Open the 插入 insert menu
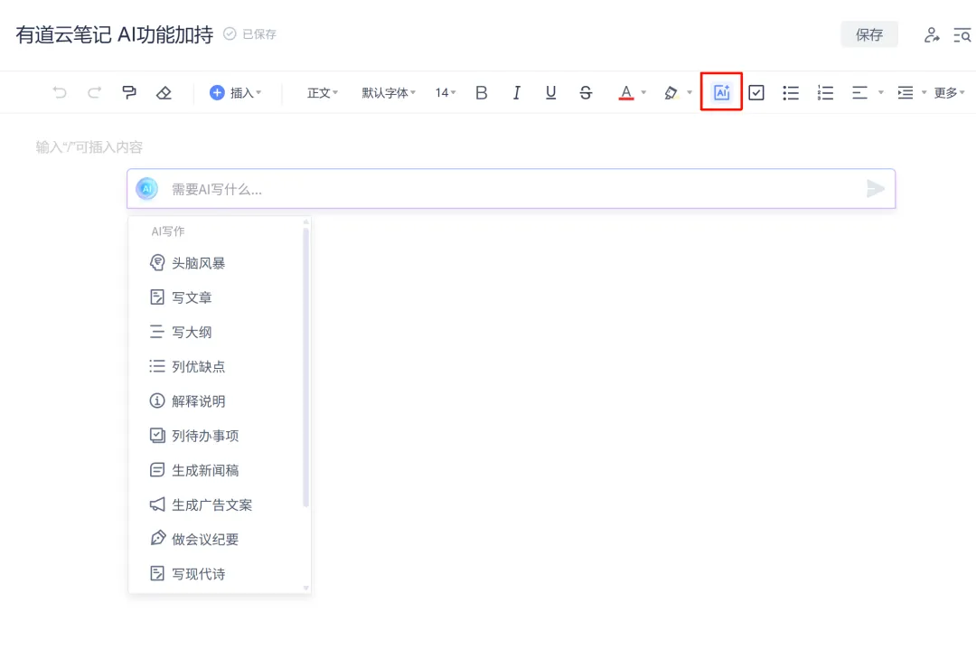The width and height of the screenshot is (976, 650). 235,93
